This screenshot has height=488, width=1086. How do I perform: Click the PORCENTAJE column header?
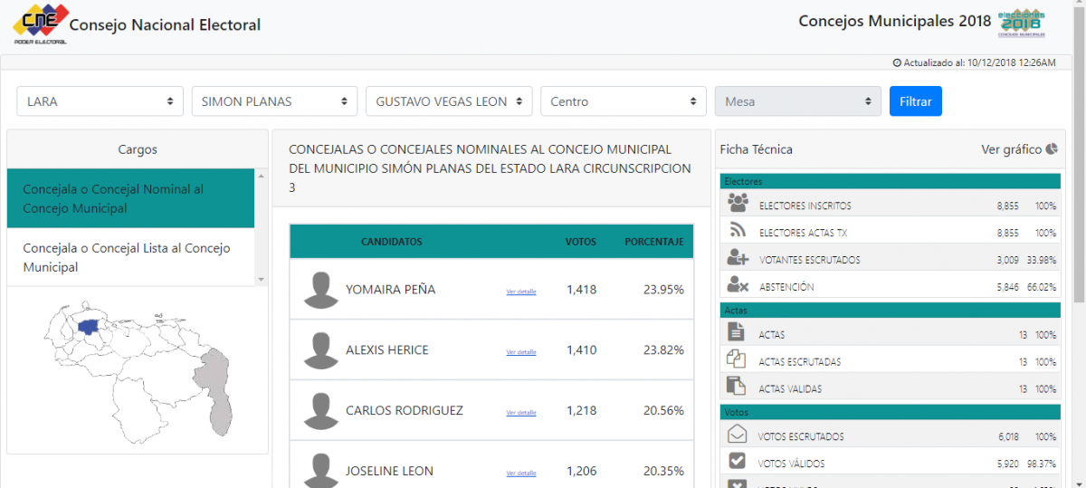tap(654, 242)
